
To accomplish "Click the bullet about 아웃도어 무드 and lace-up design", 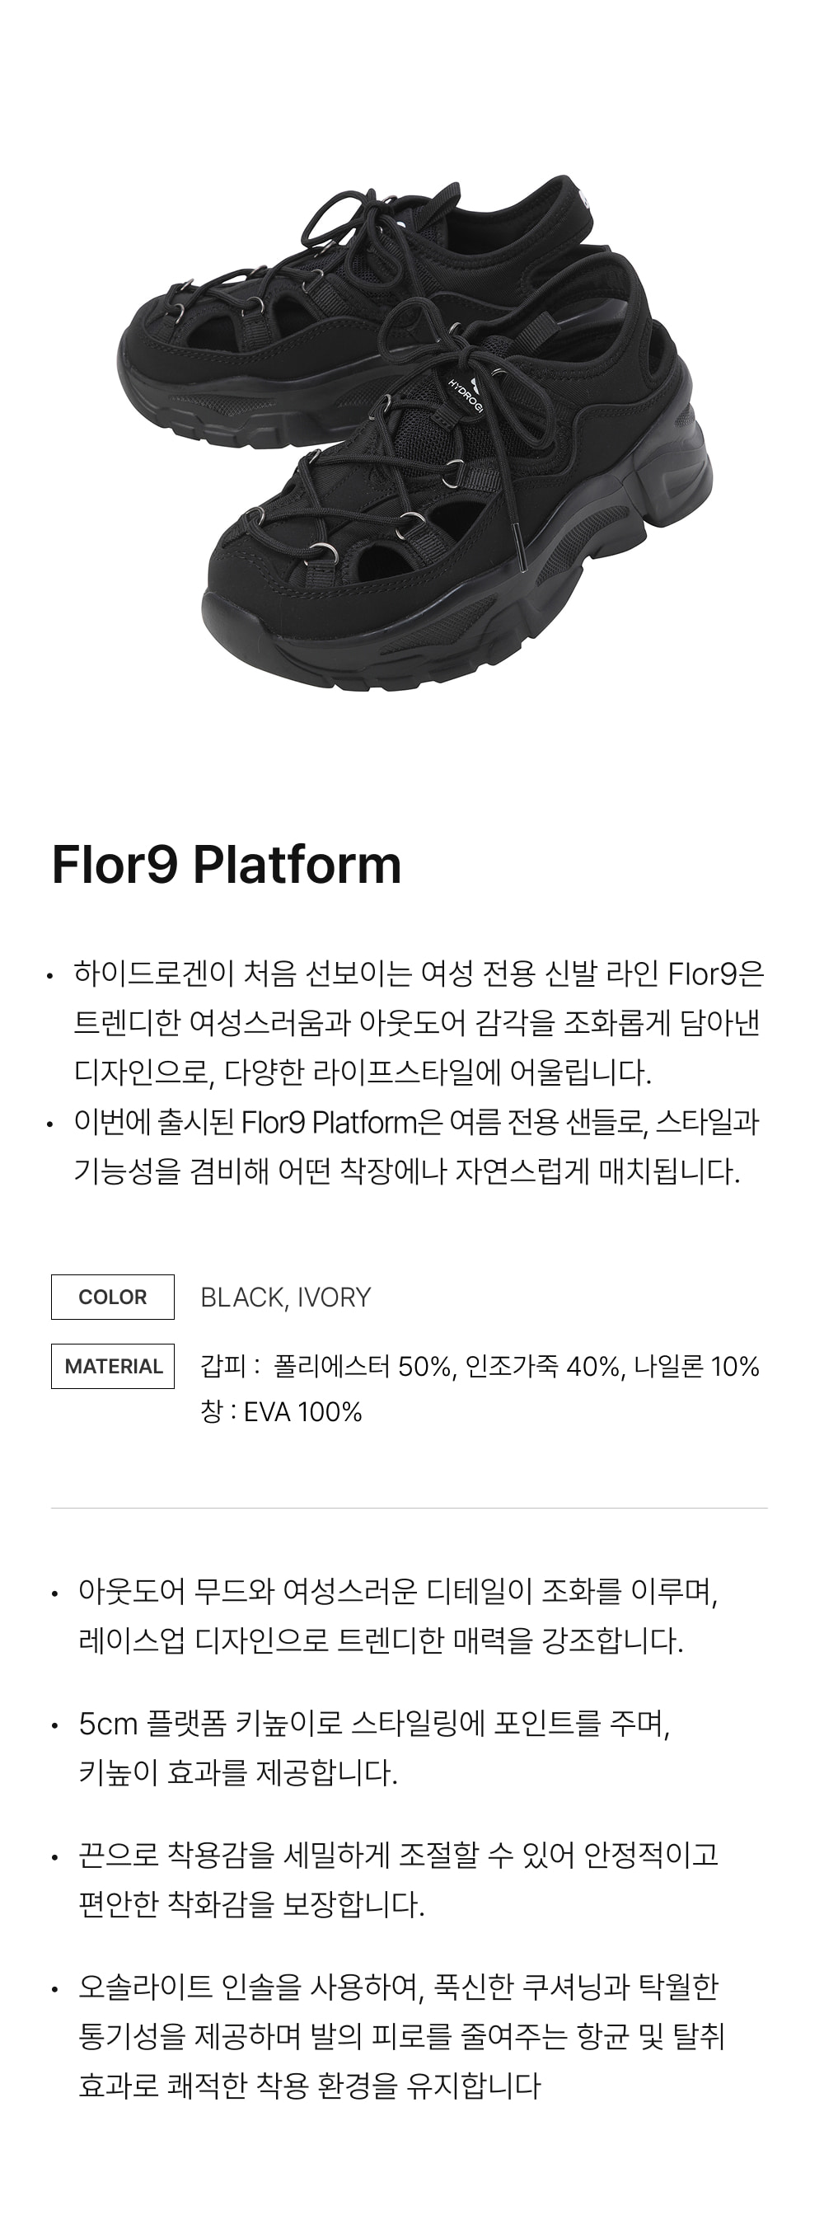I will (x=398, y=1616).
